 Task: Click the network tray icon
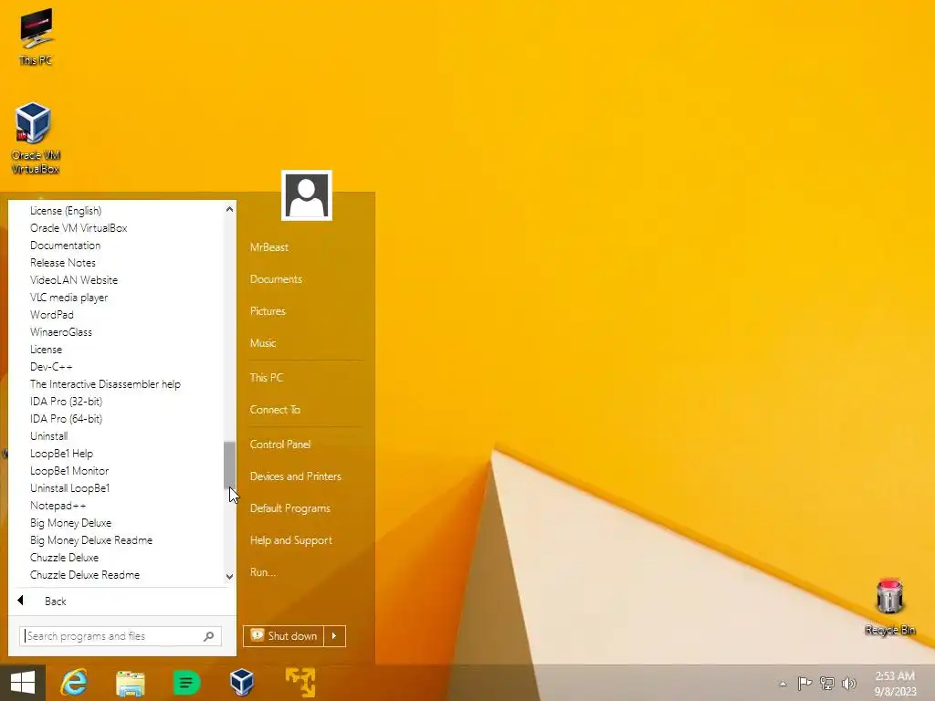826,683
